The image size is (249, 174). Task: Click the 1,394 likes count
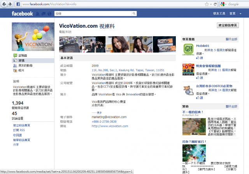pyautogui.click(x=18, y=103)
